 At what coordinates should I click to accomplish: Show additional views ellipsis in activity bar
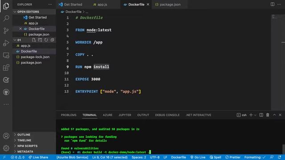(x=6, y=104)
